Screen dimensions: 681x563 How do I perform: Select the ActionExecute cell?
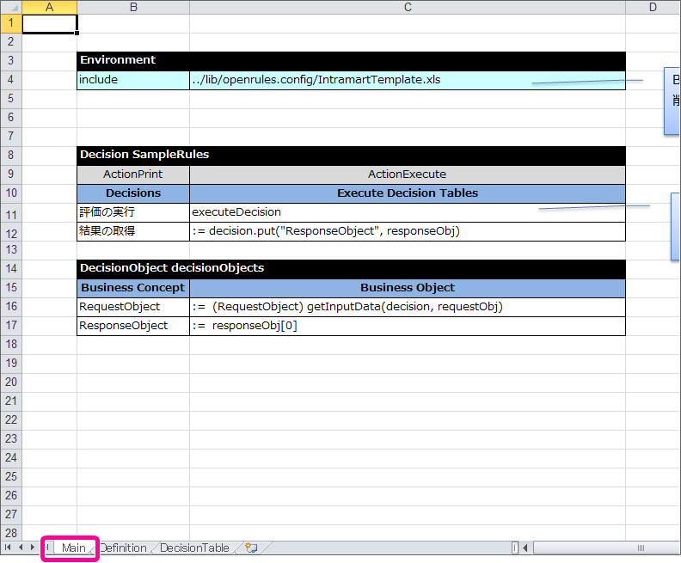coord(408,174)
